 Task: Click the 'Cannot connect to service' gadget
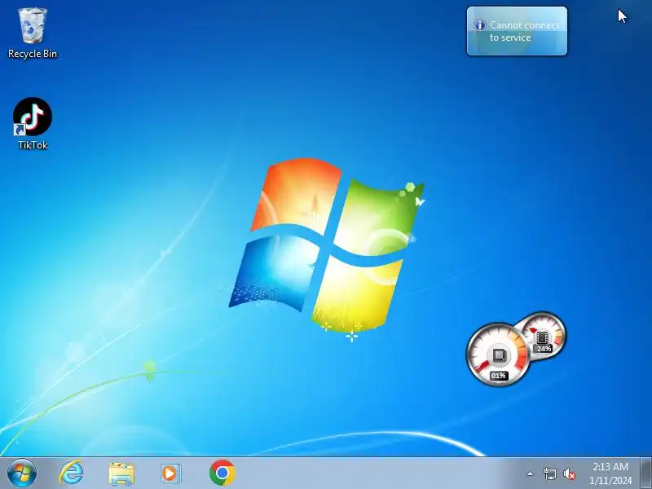pos(517,31)
